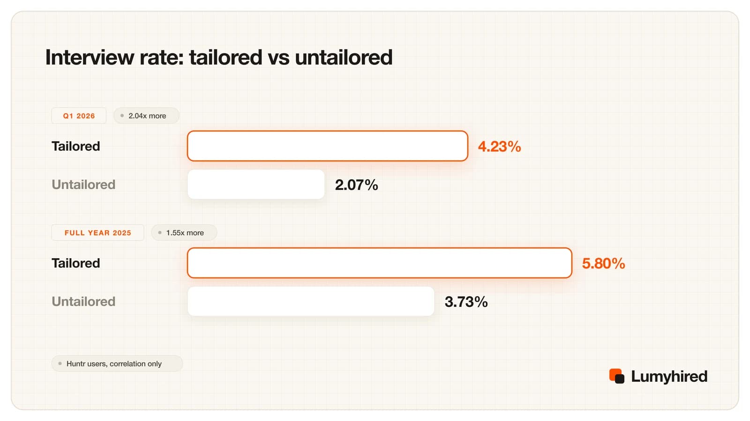Click the dot in the Huntr users pill

[60, 363]
